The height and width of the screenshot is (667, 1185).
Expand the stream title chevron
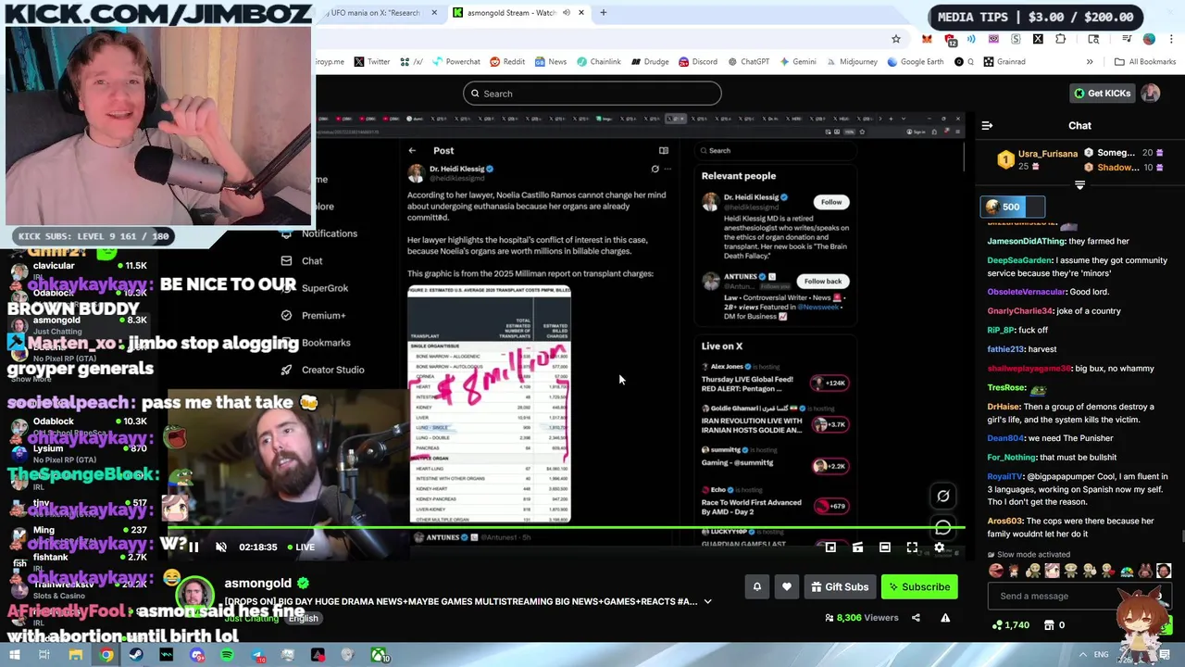click(x=708, y=601)
